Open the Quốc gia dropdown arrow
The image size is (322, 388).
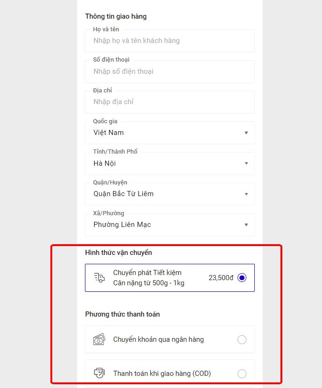[246, 133]
